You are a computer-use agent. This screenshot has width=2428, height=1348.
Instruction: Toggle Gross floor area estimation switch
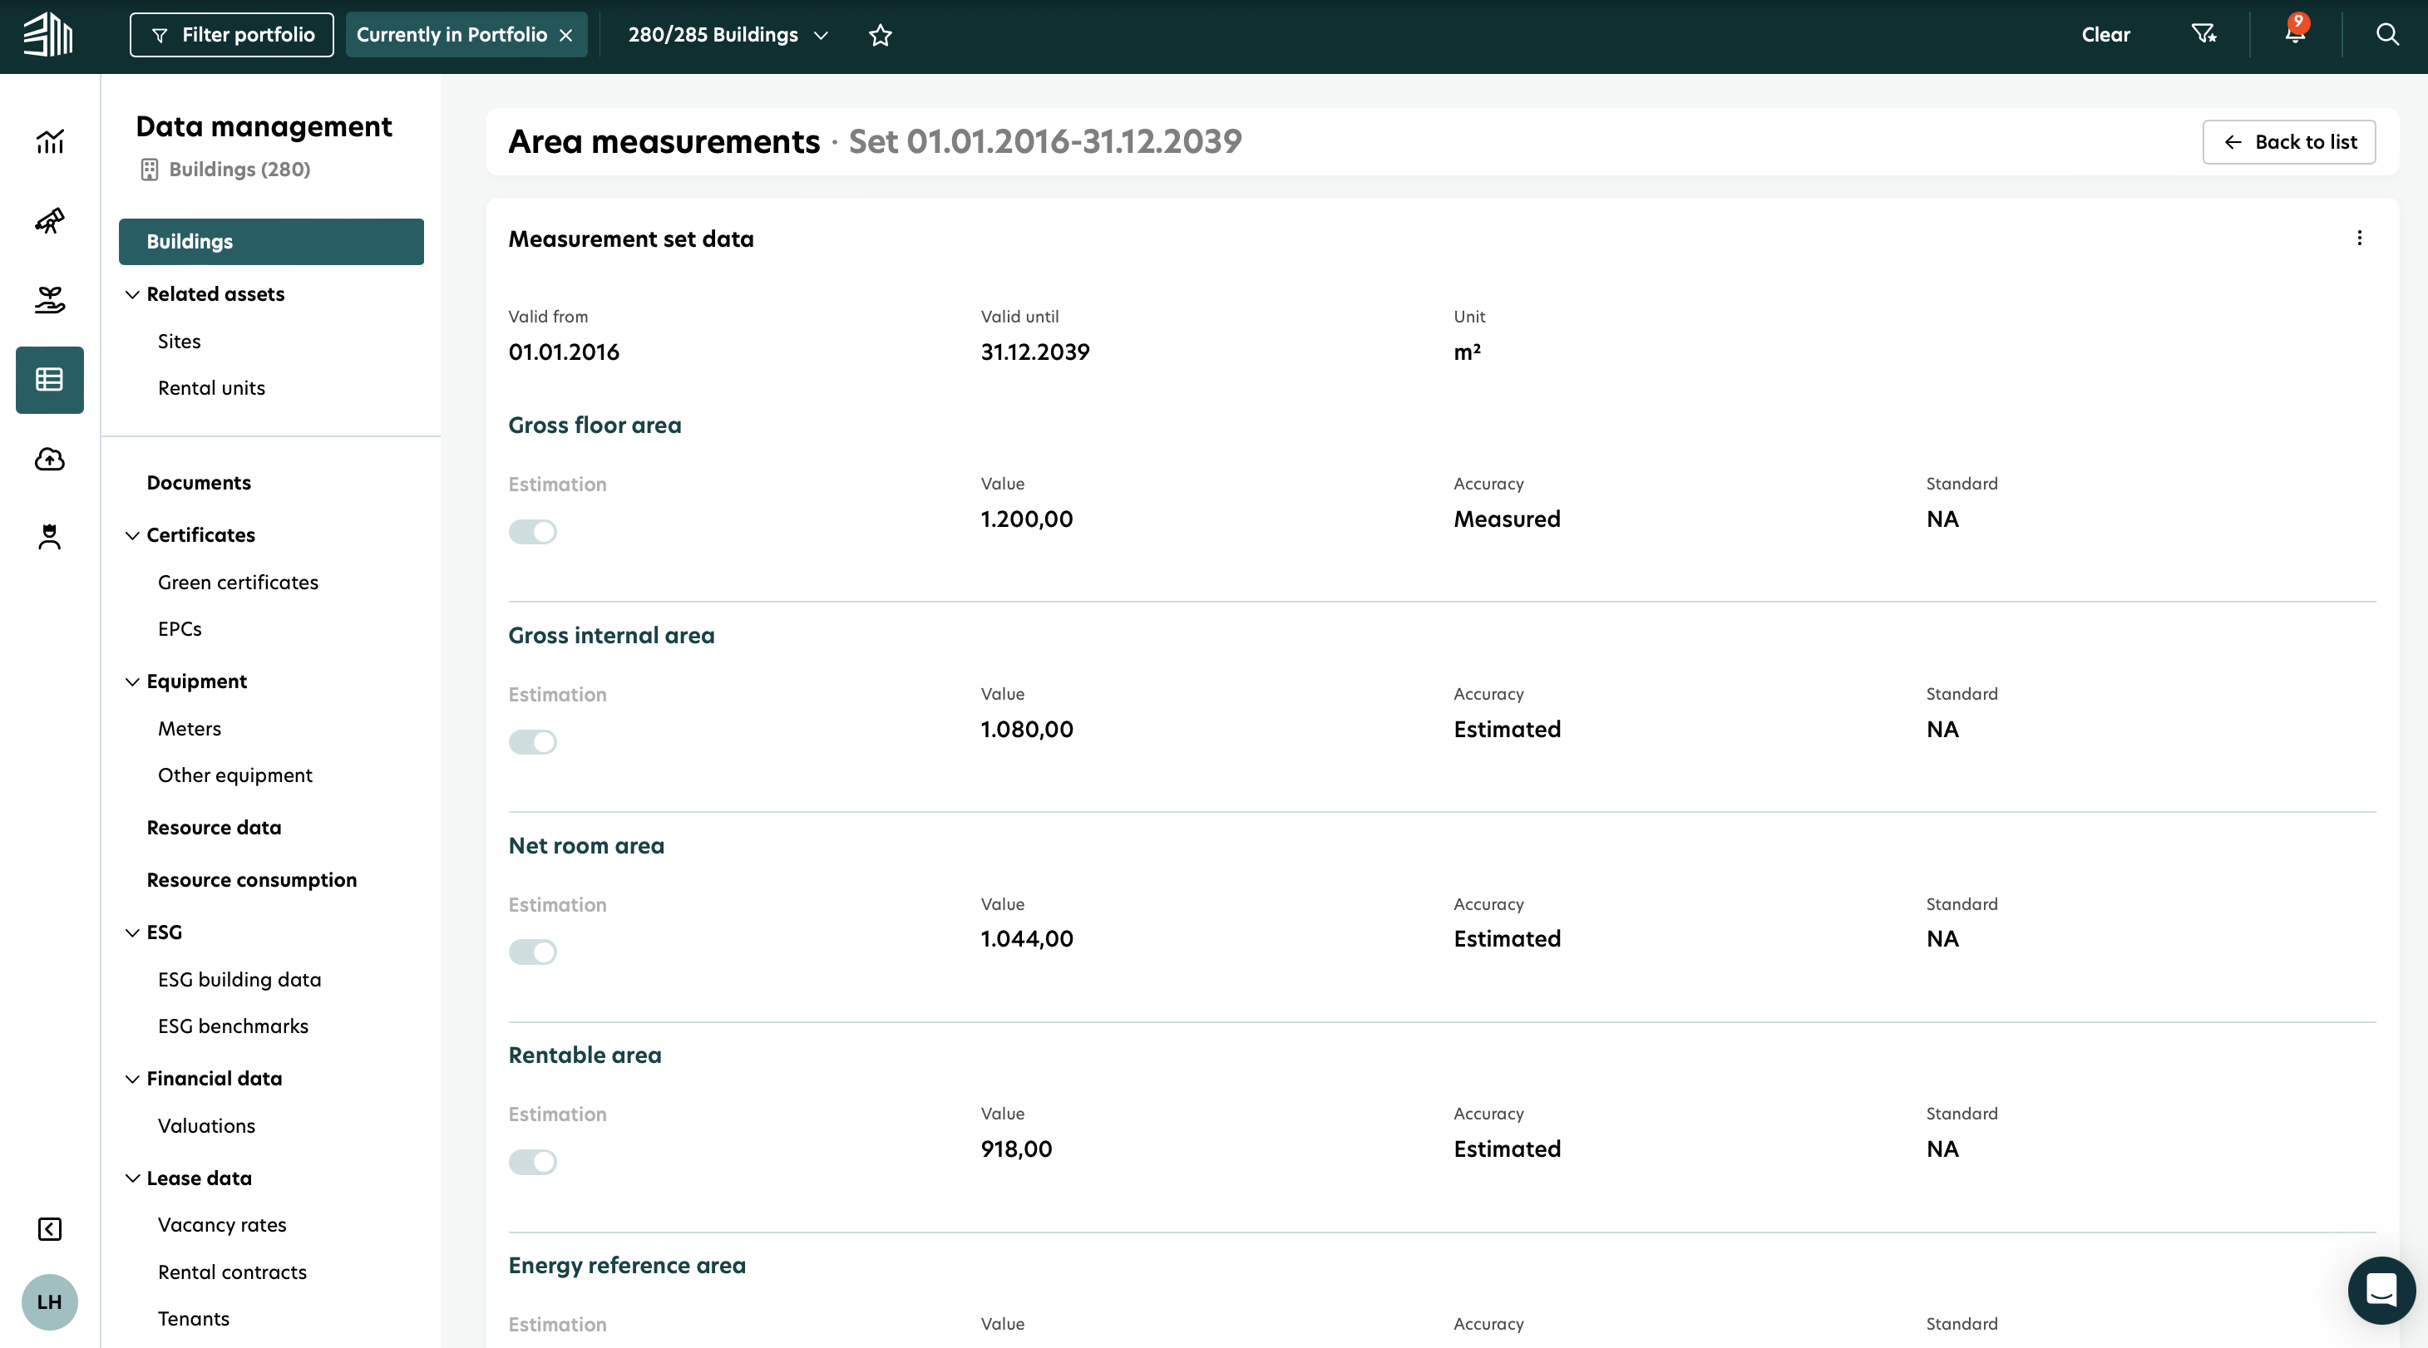(x=532, y=531)
